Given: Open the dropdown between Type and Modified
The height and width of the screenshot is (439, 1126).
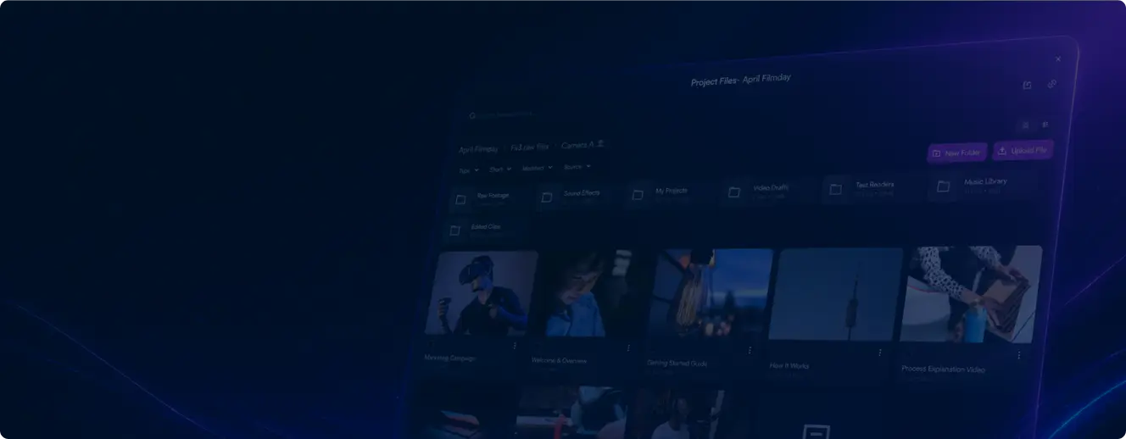Looking at the screenshot, I should pyautogui.click(x=500, y=169).
